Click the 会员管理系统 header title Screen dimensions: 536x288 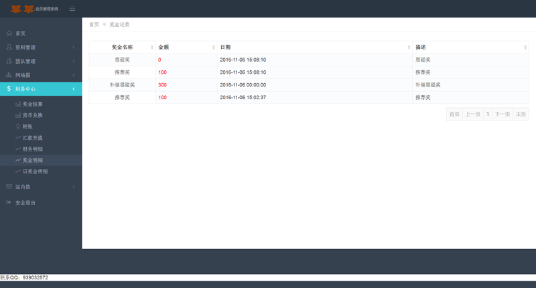tap(47, 9)
